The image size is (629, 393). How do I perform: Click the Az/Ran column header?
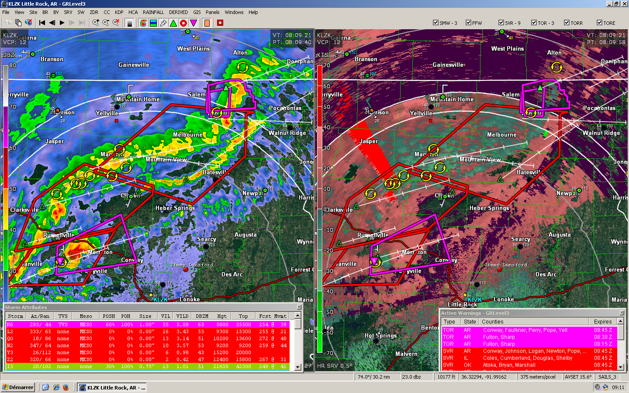(40, 316)
